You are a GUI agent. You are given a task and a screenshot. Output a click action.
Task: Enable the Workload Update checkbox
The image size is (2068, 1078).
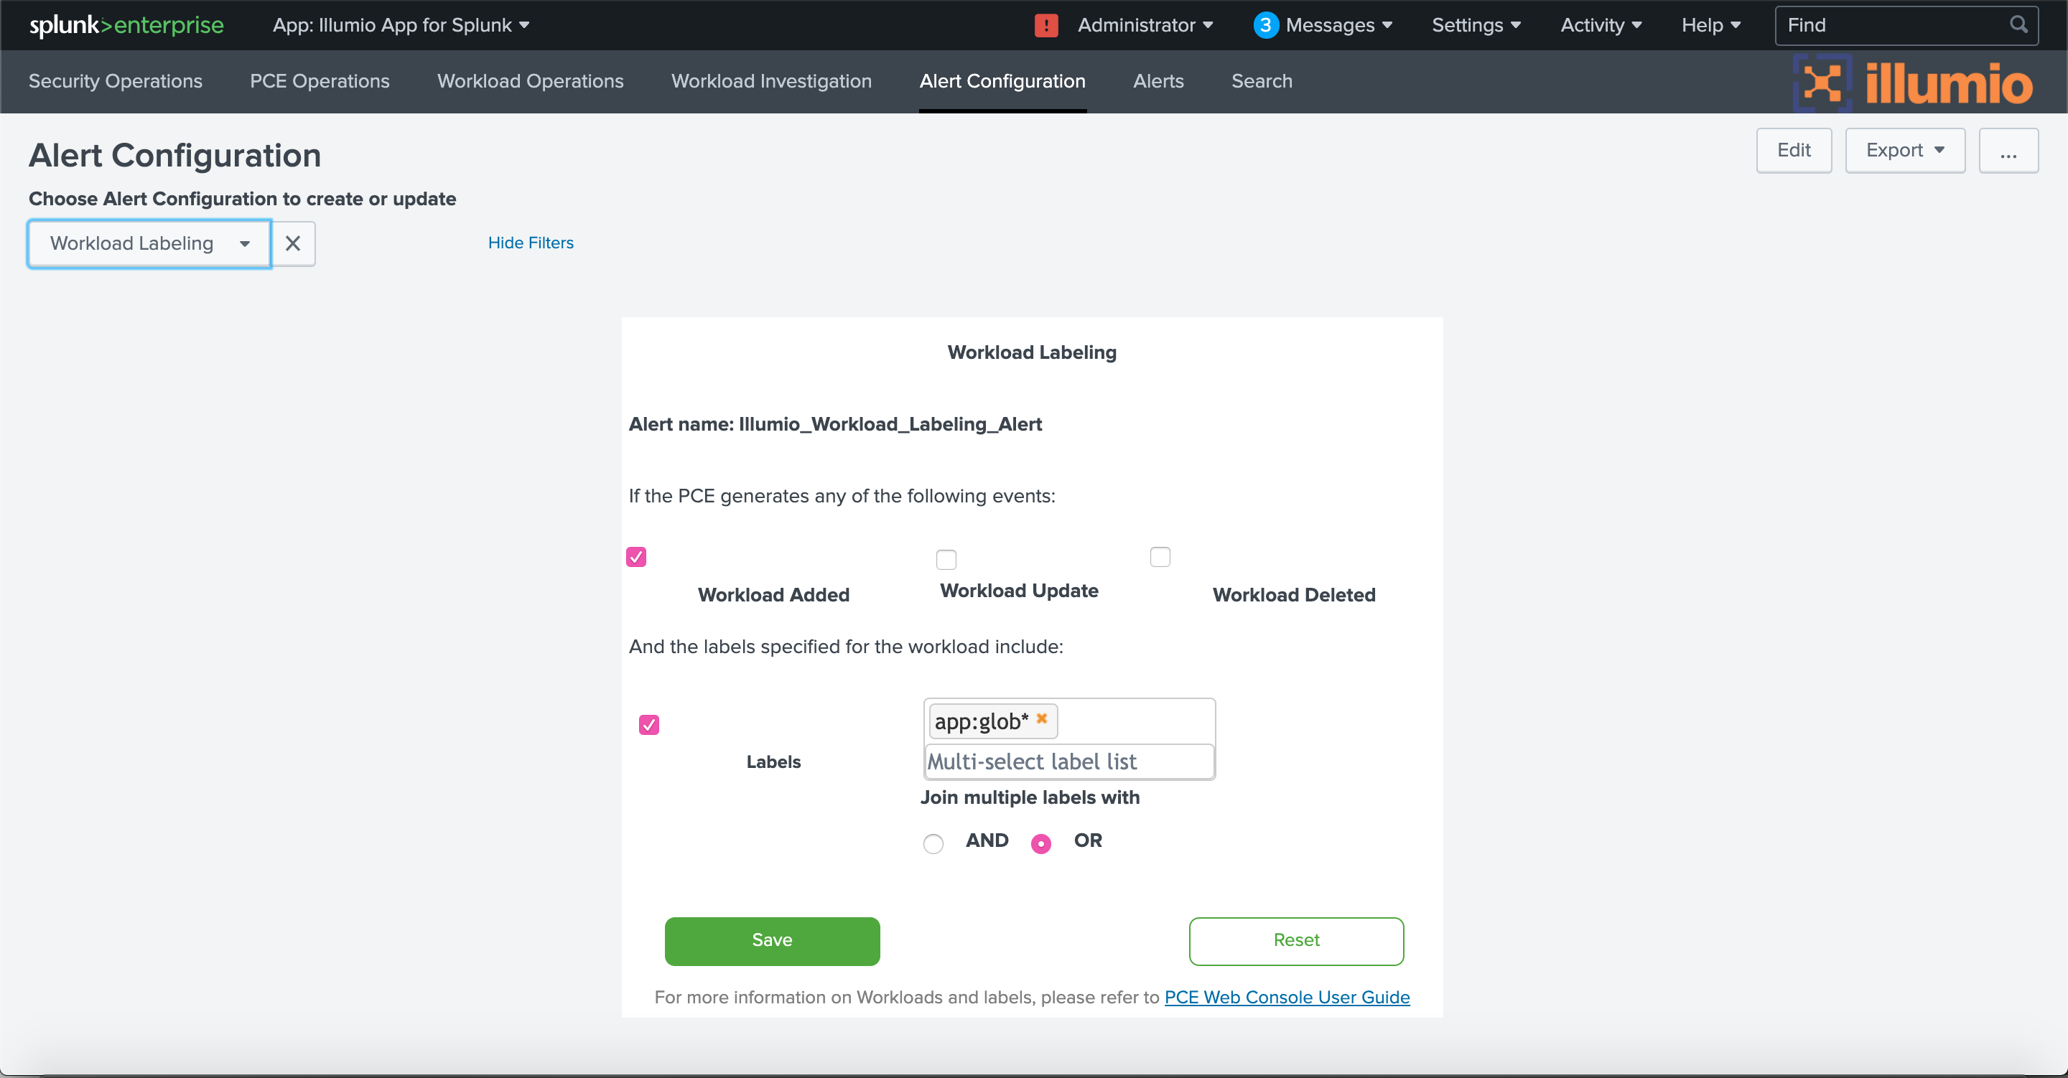coord(946,560)
